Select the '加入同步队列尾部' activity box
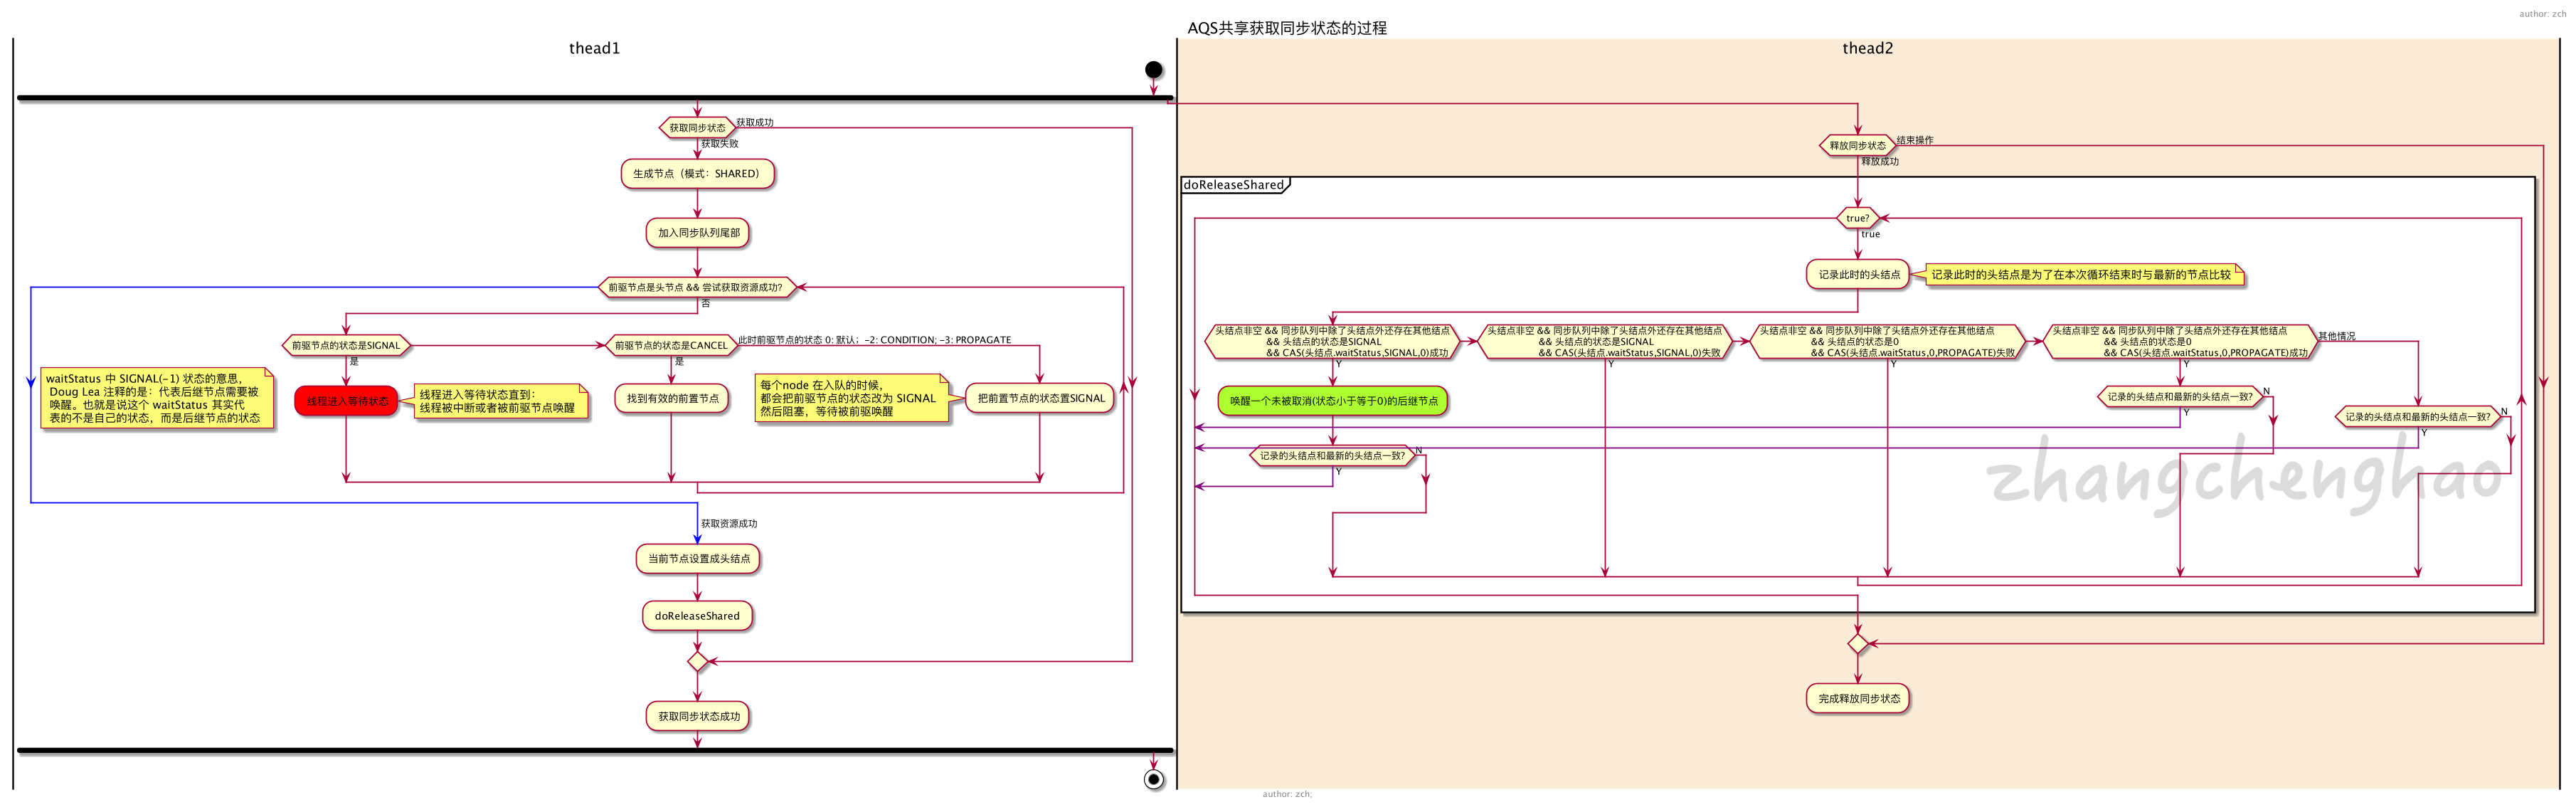 pos(698,233)
